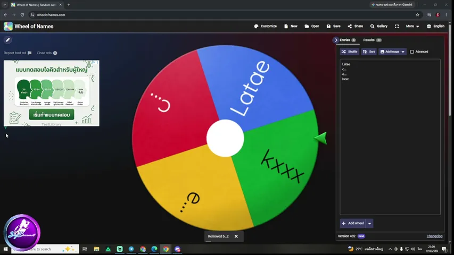454x255 pixels.
Task: Open Telegram from the taskbar
Action: pos(131,249)
